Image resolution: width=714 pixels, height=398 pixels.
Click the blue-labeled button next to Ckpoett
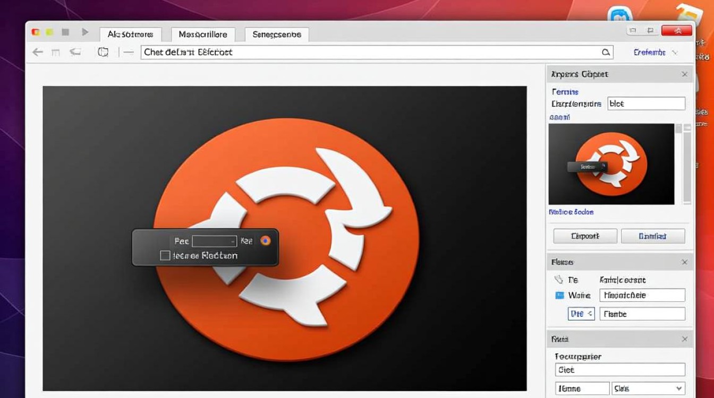point(652,236)
